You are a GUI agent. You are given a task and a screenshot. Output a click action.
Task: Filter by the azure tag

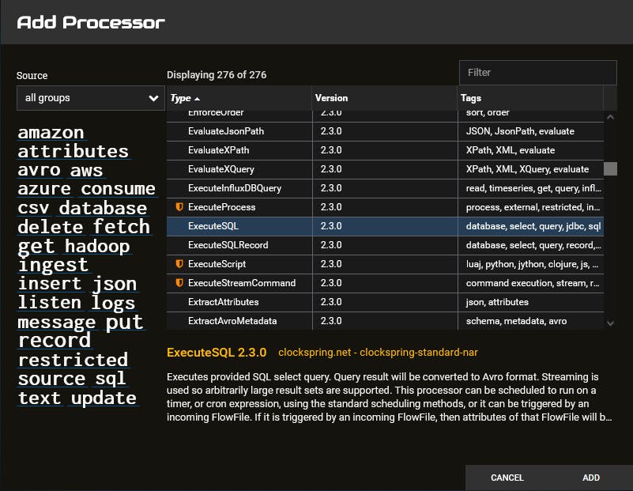coord(44,189)
